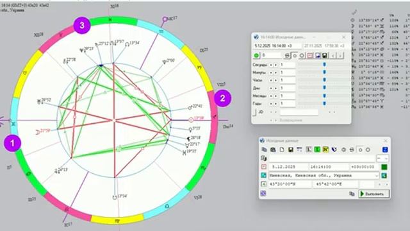Select single-circle chart option in dynamics window

295,56
